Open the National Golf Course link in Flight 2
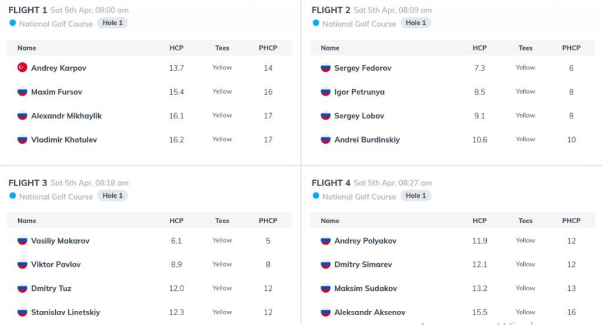The height and width of the screenshot is (325, 602). click(x=359, y=24)
